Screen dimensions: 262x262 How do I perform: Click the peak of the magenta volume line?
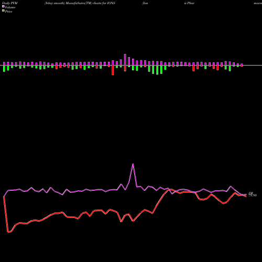(x=133, y=164)
